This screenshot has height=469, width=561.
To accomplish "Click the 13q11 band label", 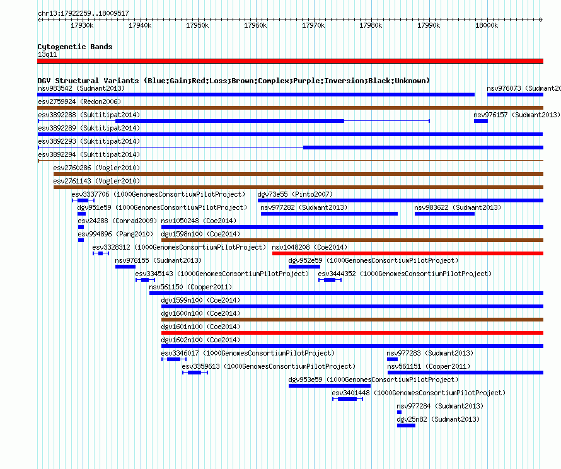I will pyautogui.click(x=47, y=54).
